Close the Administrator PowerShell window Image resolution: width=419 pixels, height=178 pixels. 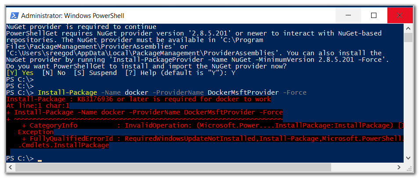click(398, 15)
